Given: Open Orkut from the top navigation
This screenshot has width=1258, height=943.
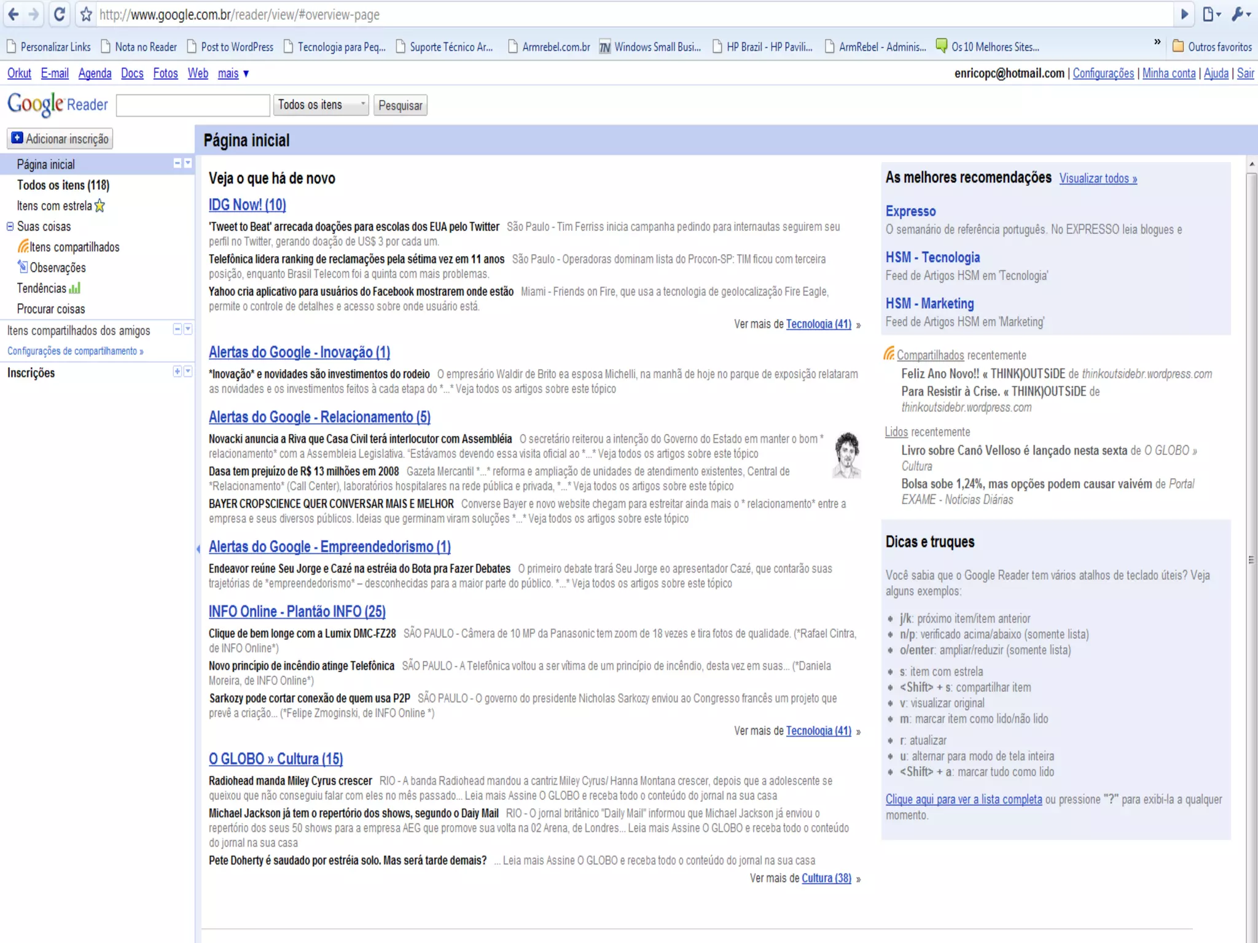Looking at the screenshot, I should (19, 74).
